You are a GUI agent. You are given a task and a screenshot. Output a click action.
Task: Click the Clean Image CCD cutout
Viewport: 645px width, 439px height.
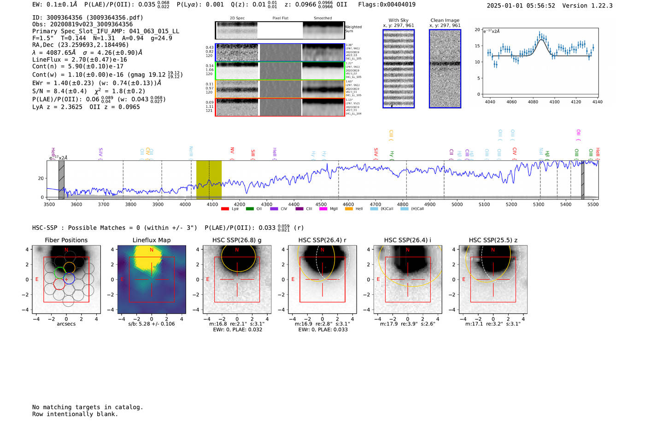coord(445,69)
